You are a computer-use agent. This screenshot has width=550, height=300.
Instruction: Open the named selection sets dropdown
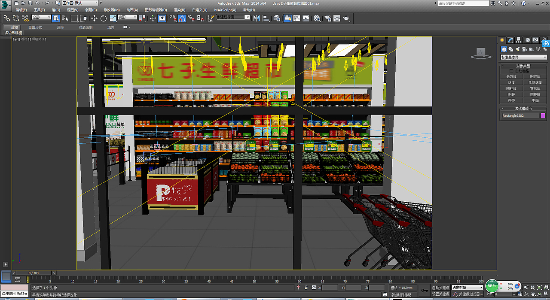[x=233, y=18]
